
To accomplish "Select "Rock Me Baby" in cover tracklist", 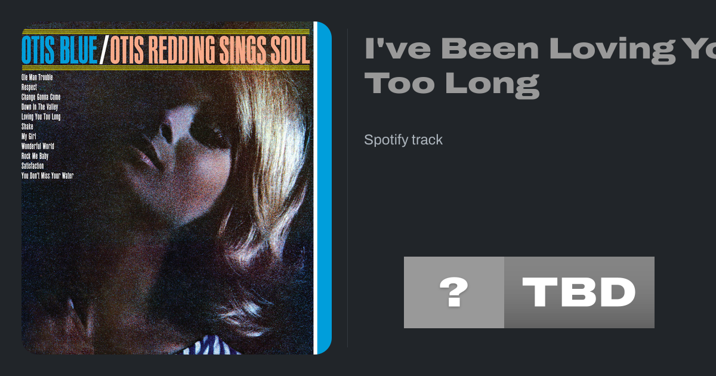I will coord(35,156).
